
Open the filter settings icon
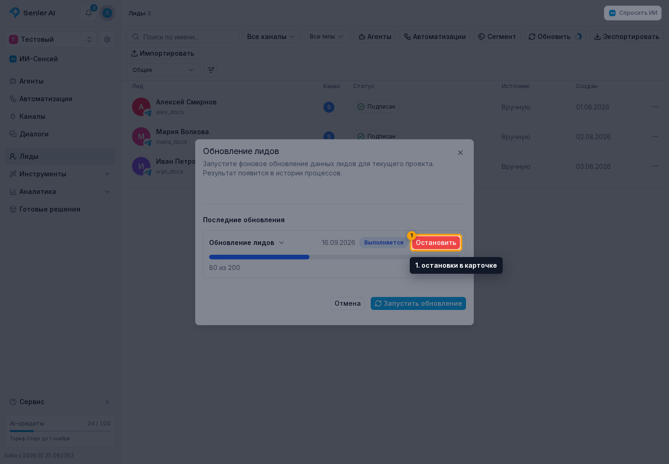(211, 70)
